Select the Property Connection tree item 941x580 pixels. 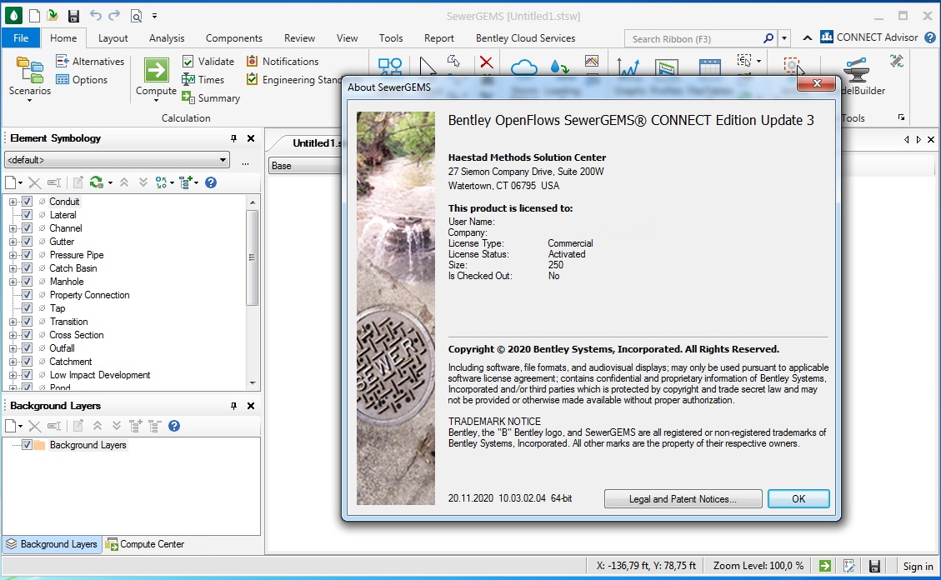[x=89, y=294]
